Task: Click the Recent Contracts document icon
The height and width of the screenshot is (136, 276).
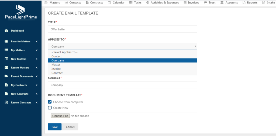Action: [6, 102]
